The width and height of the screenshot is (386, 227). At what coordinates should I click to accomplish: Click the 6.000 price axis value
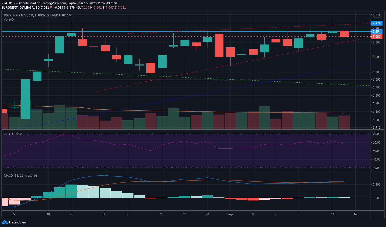[x=376, y=120]
